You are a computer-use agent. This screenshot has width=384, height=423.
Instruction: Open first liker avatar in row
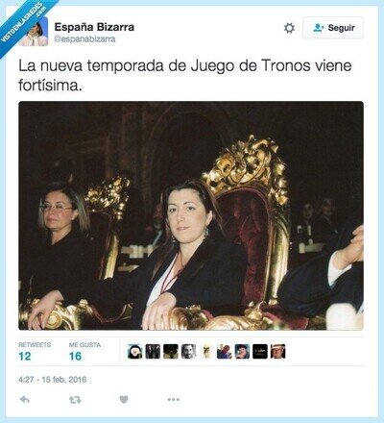tap(134, 352)
